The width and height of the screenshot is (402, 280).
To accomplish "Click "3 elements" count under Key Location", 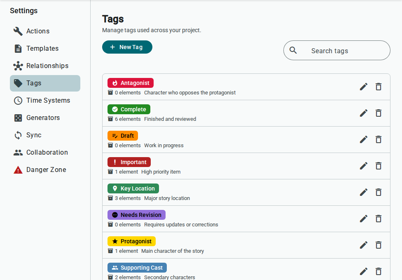I will click(128, 198).
